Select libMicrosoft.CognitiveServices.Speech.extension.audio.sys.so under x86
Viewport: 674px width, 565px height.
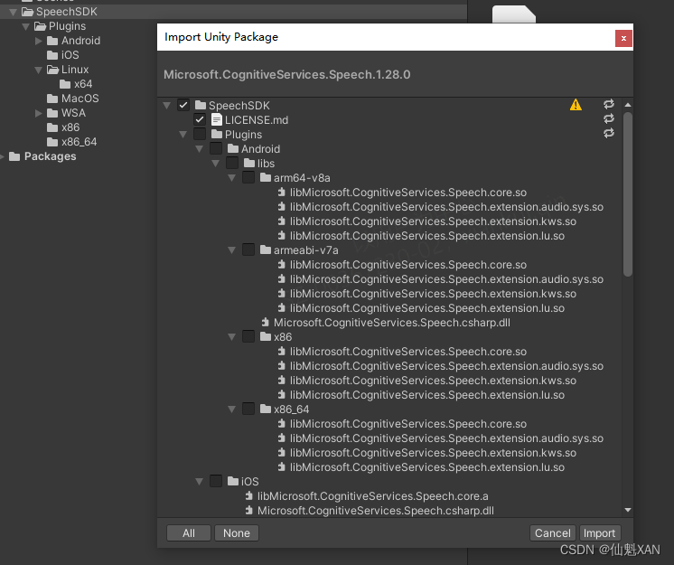click(446, 366)
